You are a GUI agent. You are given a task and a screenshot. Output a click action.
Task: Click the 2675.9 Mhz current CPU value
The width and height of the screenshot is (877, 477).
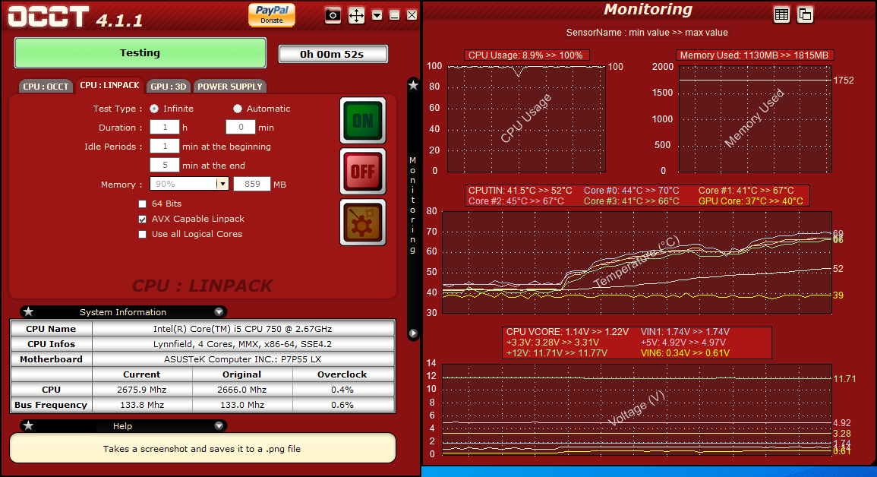pos(141,390)
